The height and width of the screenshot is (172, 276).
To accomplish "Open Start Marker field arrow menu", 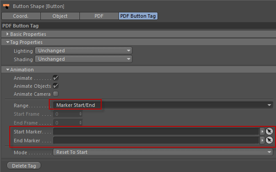I will coord(262,131).
